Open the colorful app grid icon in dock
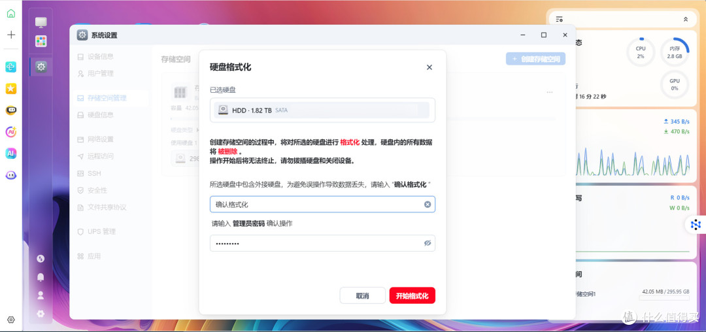Screen dimensions: 706x332 click(x=41, y=41)
